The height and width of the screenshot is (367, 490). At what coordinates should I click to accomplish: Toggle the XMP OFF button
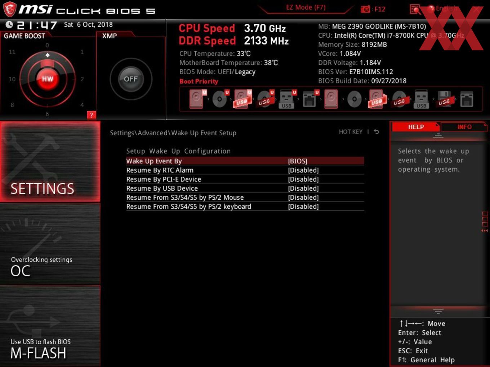click(131, 79)
